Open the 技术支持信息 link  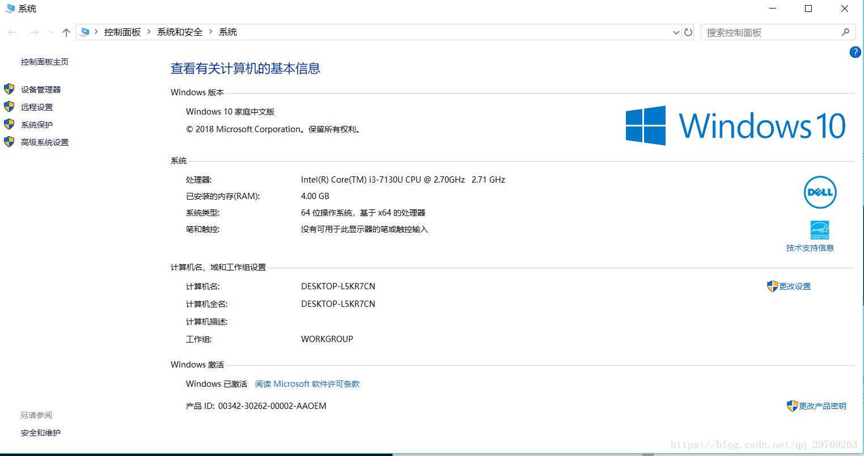click(x=810, y=248)
